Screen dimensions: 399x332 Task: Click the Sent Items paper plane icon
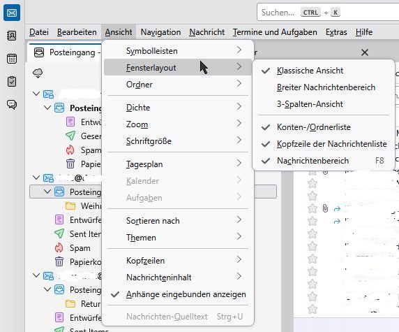tap(59, 234)
